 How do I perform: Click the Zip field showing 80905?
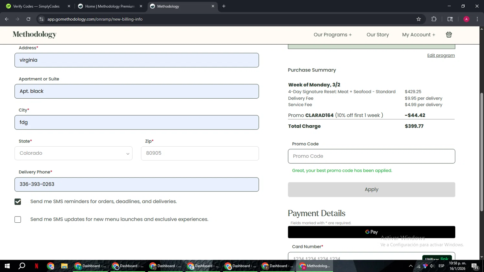[200, 153]
